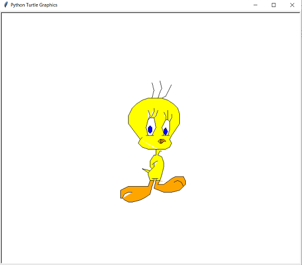Click the left blue pupil of the bird
Image resolution: width=302 pixels, height=265 pixels.
tap(150, 130)
